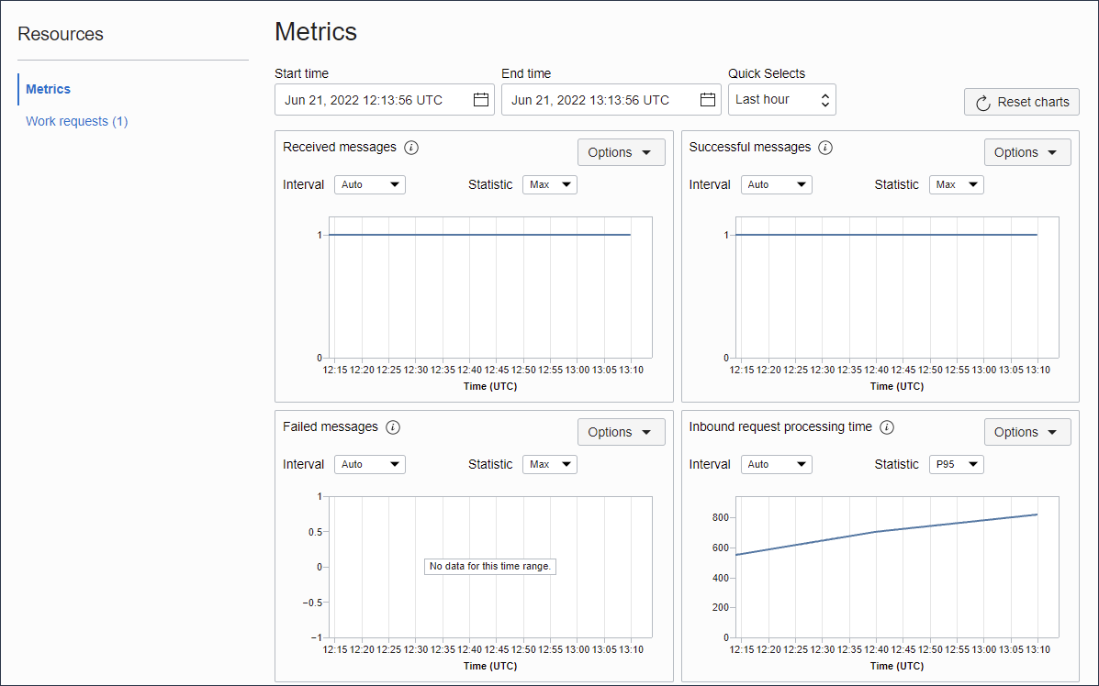The height and width of the screenshot is (686, 1099).
Task: Open the Statistic P95 dropdown
Action: [x=956, y=464]
